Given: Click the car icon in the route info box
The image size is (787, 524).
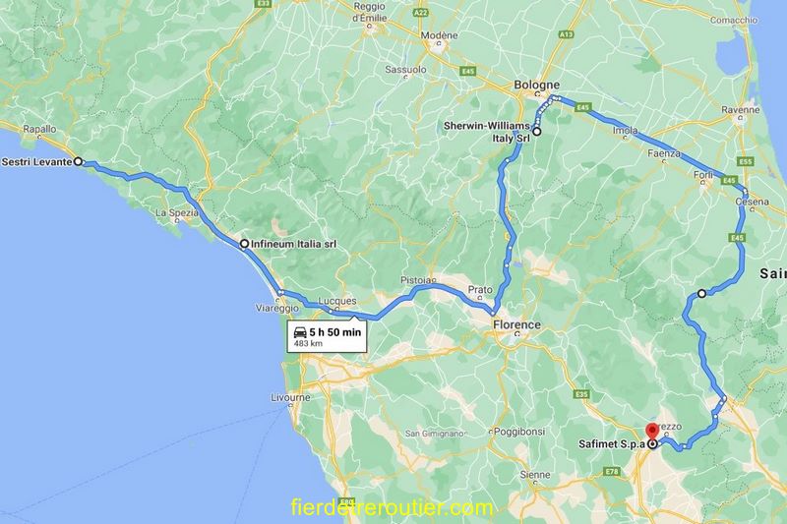Looking at the screenshot, I should click(300, 332).
